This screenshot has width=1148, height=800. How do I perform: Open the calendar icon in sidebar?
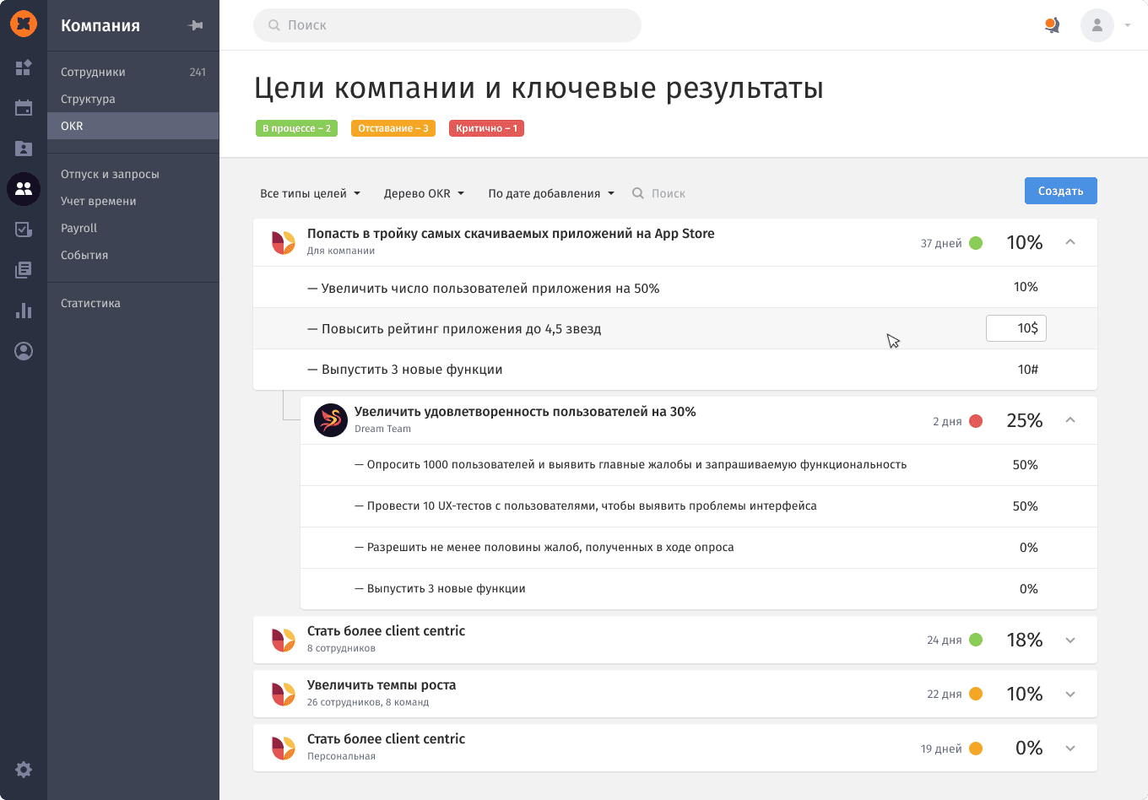click(x=24, y=108)
